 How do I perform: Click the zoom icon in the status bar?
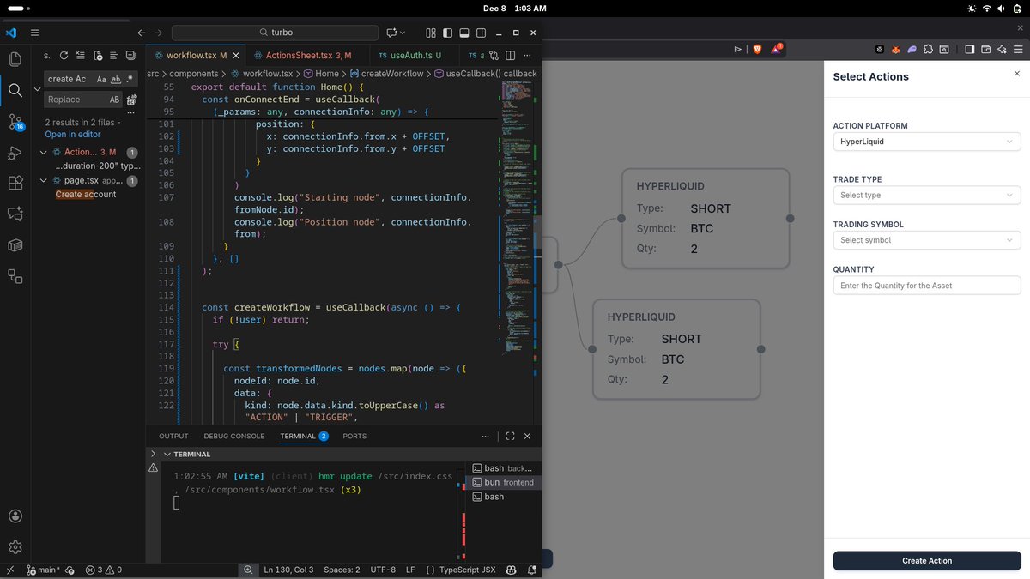[x=249, y=570]
